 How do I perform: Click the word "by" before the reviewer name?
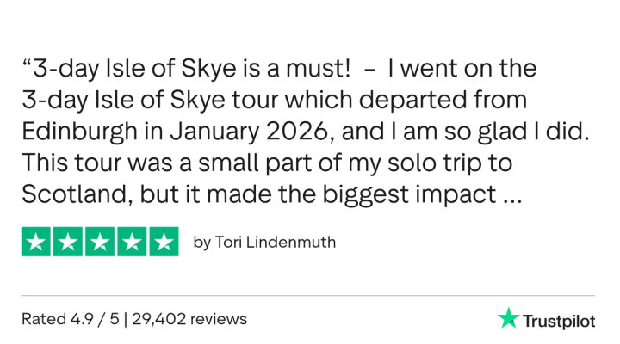[202, 243]
